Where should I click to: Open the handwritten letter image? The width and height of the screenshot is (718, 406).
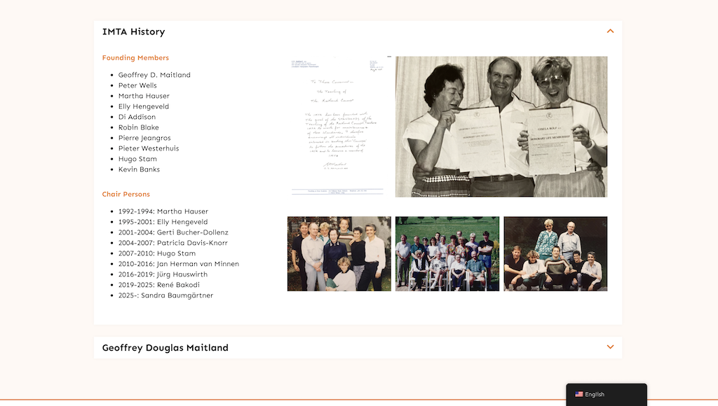[339, 127]
